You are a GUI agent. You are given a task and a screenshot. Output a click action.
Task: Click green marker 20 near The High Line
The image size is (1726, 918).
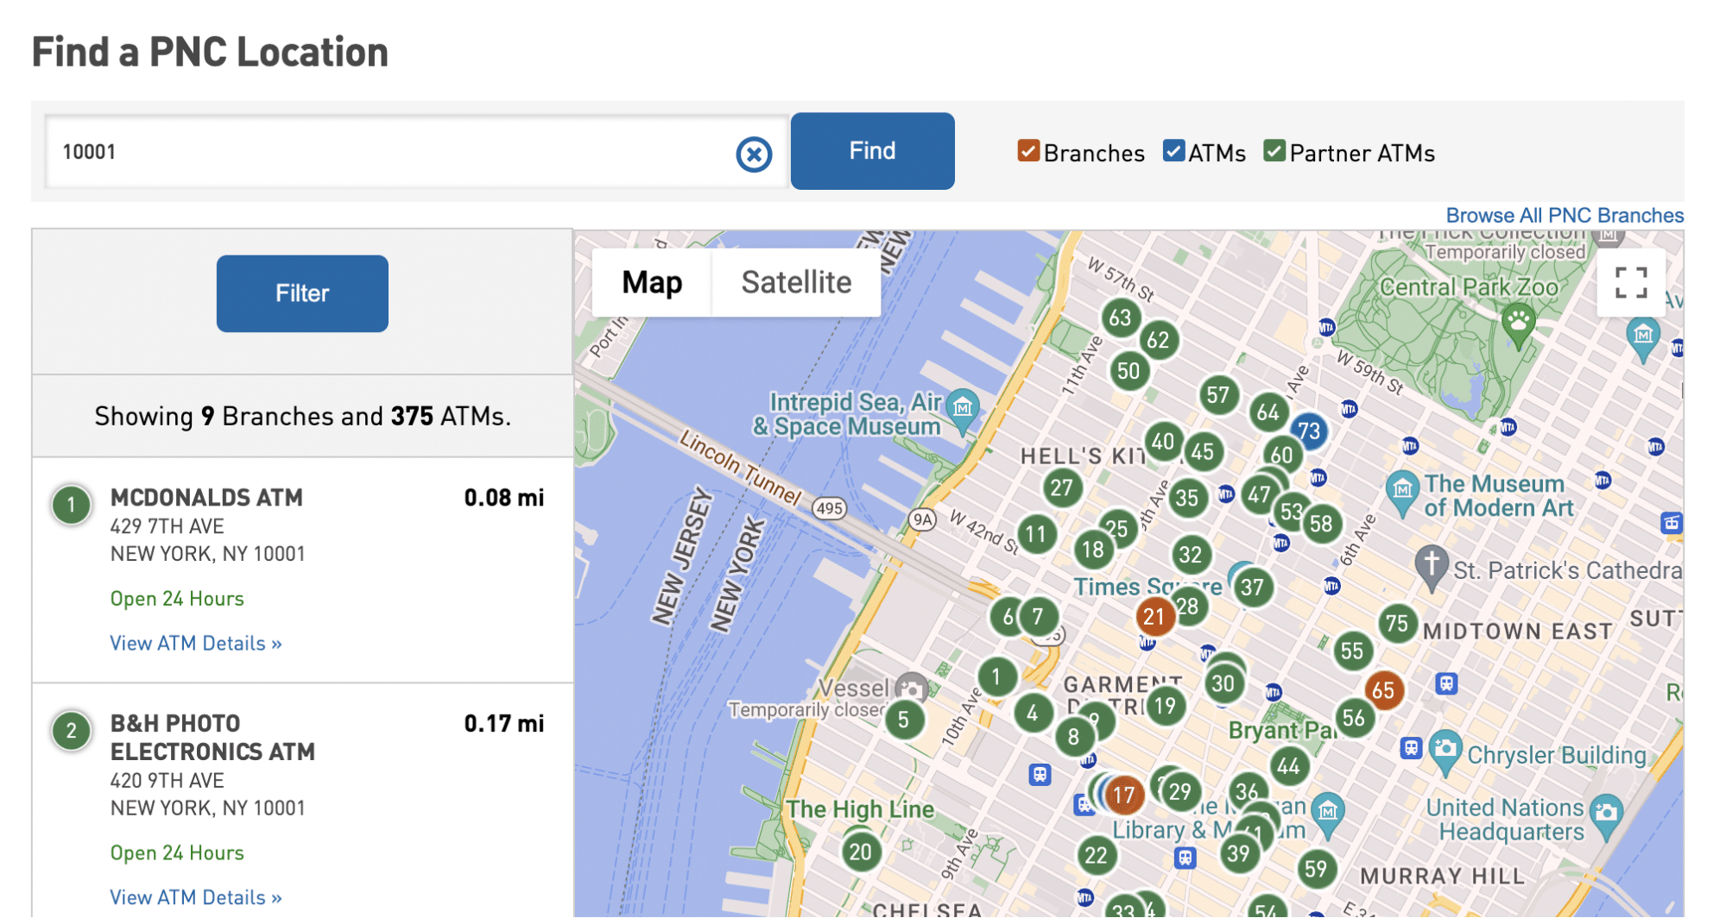pos(859,852)
